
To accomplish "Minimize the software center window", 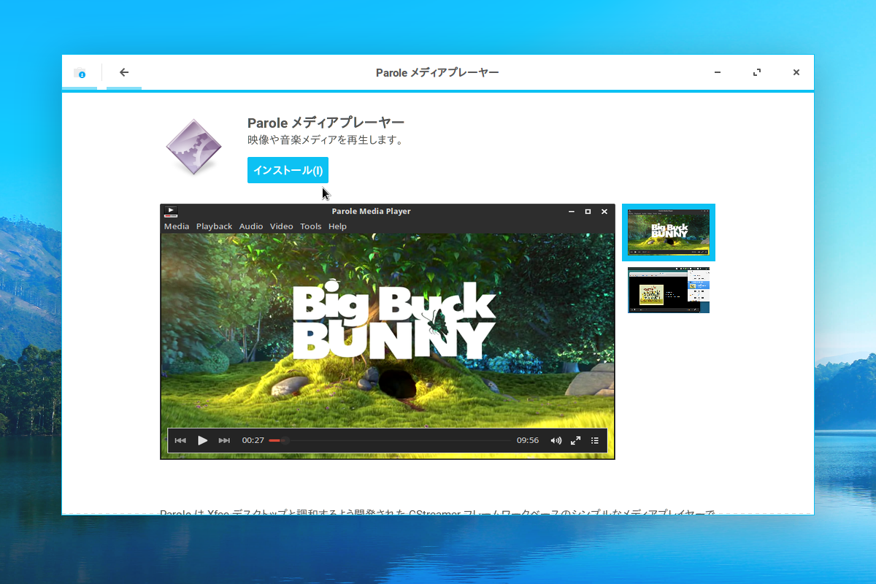I will (x=718, y=73).
